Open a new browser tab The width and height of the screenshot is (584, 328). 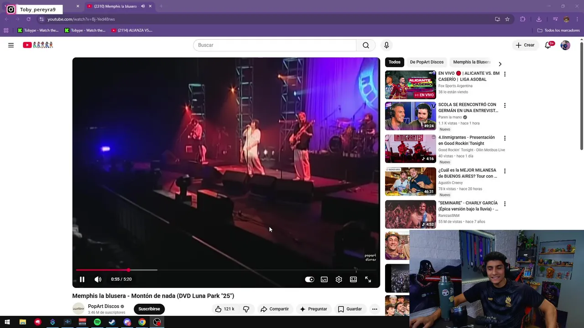pos(161,6)
